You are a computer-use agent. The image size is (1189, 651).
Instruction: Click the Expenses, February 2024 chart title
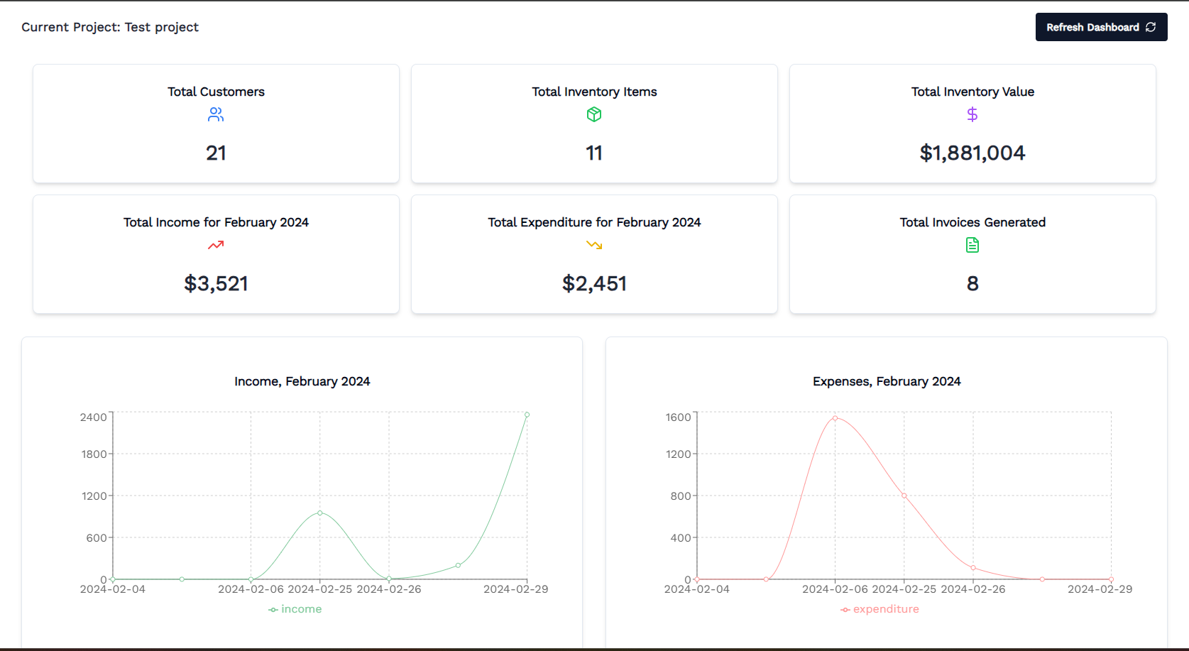click(886, 381)
